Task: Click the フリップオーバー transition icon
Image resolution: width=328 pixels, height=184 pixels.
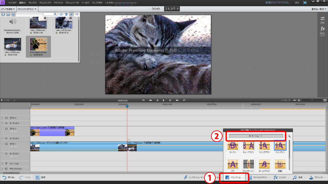Action: pyautogui.click(x=248, y=164)
